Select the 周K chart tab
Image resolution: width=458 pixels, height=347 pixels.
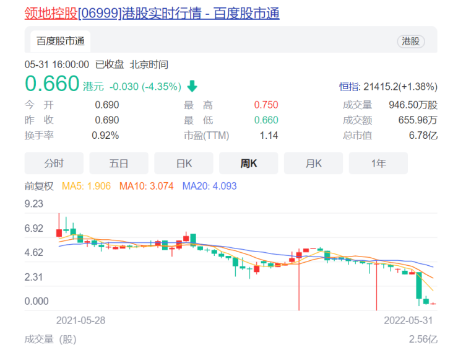pyautogui.click(x=249, y=163)
